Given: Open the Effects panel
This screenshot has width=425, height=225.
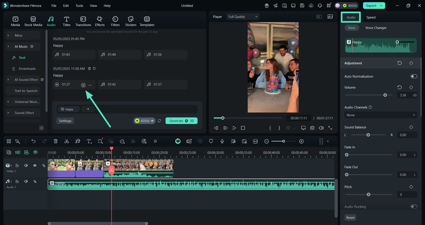Looking at the screenshot, I should (x=100, y=21).
